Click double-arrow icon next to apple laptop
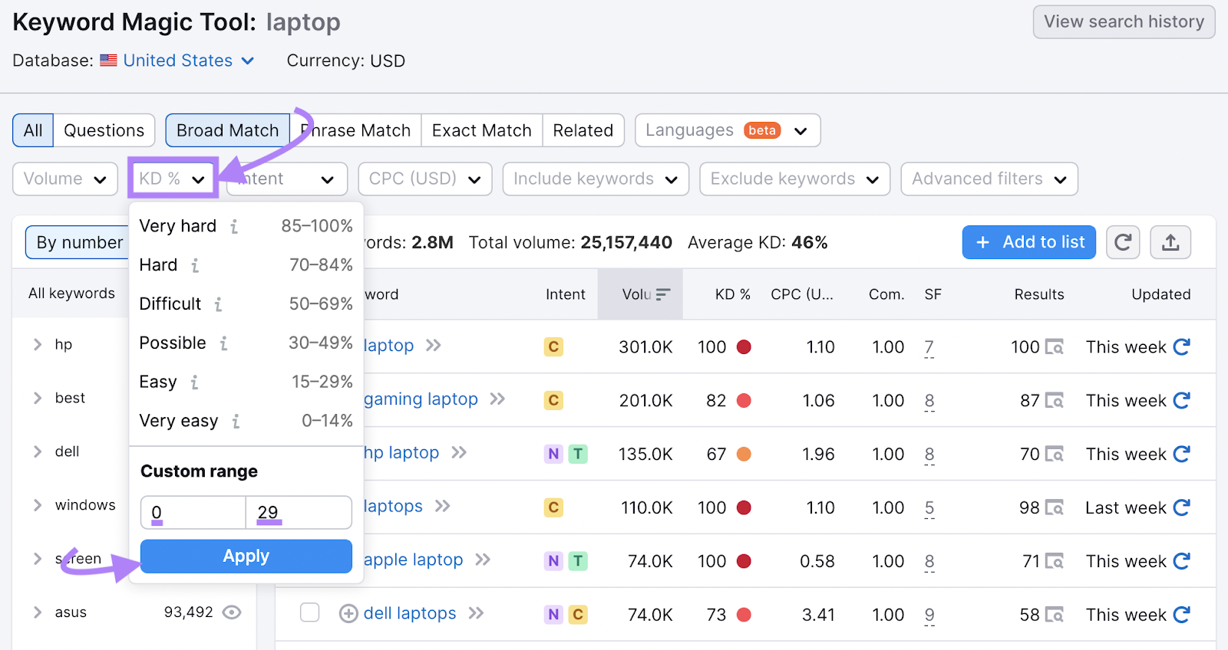1228x650 pixels. tap(483, 560)
